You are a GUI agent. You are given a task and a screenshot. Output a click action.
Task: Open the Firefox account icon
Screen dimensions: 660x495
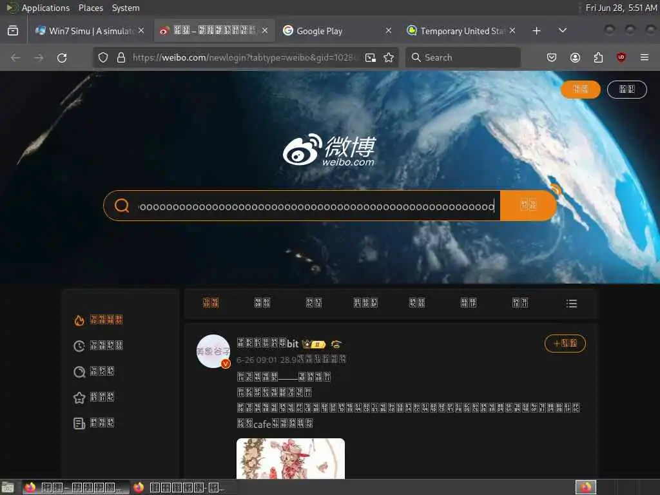(575, 57)
